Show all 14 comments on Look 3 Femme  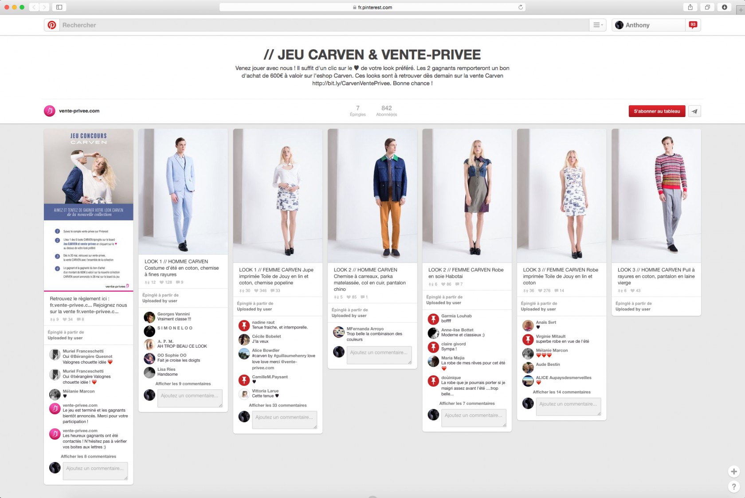click(561, 392)
